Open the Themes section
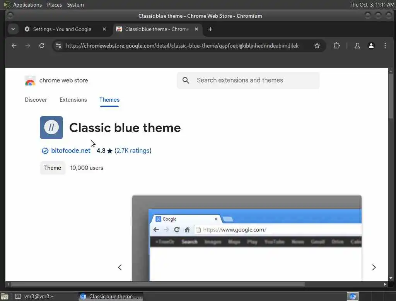The image size is (396, 301). point(109,100)
